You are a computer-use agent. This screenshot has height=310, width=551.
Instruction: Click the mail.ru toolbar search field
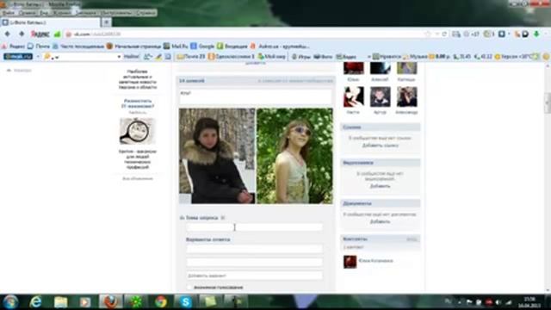click(83, 56)
